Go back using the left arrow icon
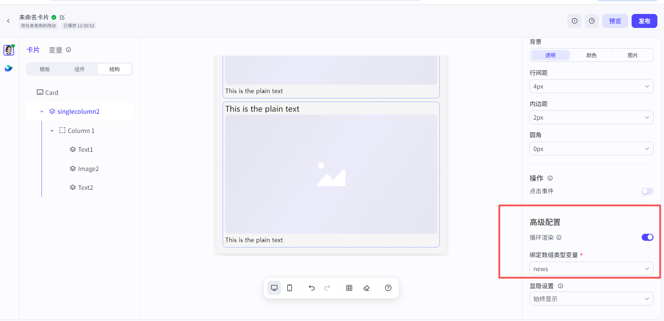 pyautogui.click(x=8, y=21)
